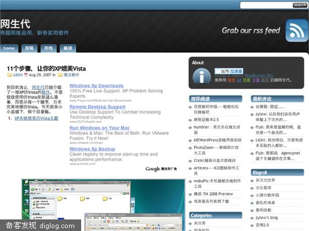Open Blogroll link 小建の软件园

pos(267,195)
